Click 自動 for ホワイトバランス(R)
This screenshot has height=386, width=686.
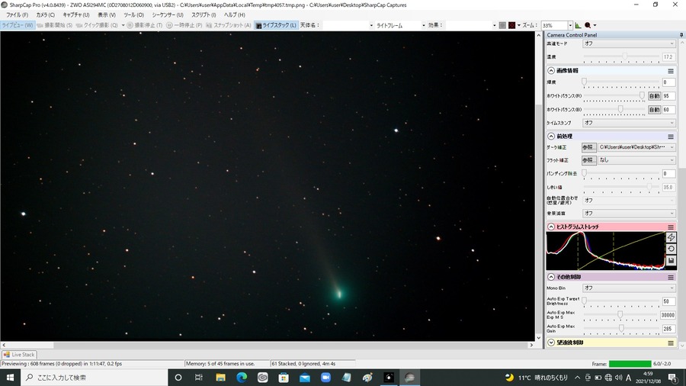click(x=654, y=96)
